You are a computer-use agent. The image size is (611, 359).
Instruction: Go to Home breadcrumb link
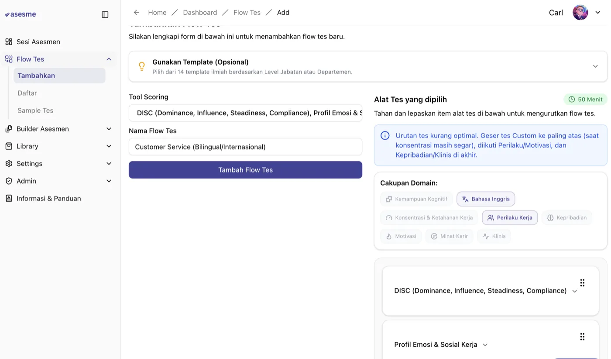[157, 13]
